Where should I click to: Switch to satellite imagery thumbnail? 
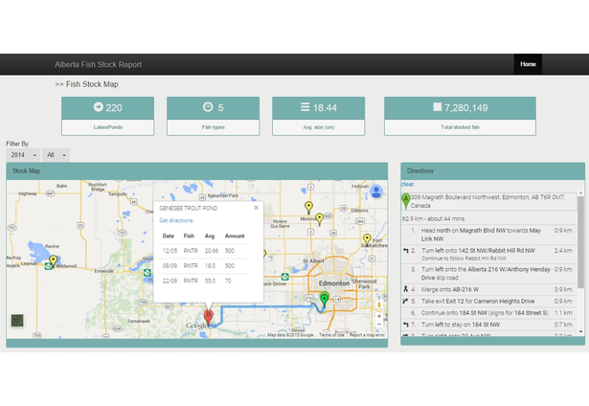[17, 321]
